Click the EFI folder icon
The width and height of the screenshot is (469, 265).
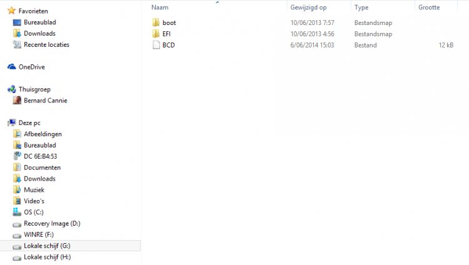click(x=156, y=34)
